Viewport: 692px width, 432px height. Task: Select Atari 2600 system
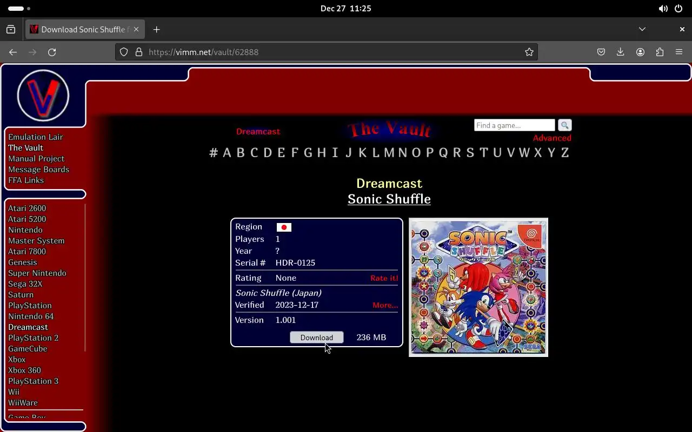(x=27, y=208)
